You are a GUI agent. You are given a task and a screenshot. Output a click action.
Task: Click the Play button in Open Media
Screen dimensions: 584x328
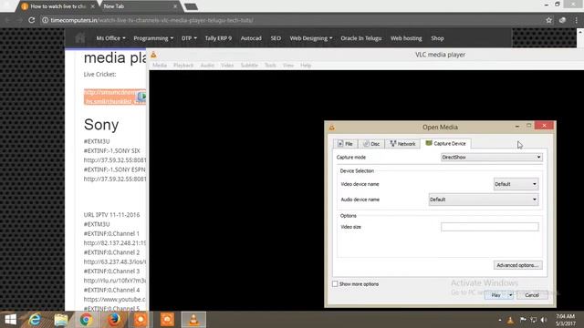coord(495,295)
